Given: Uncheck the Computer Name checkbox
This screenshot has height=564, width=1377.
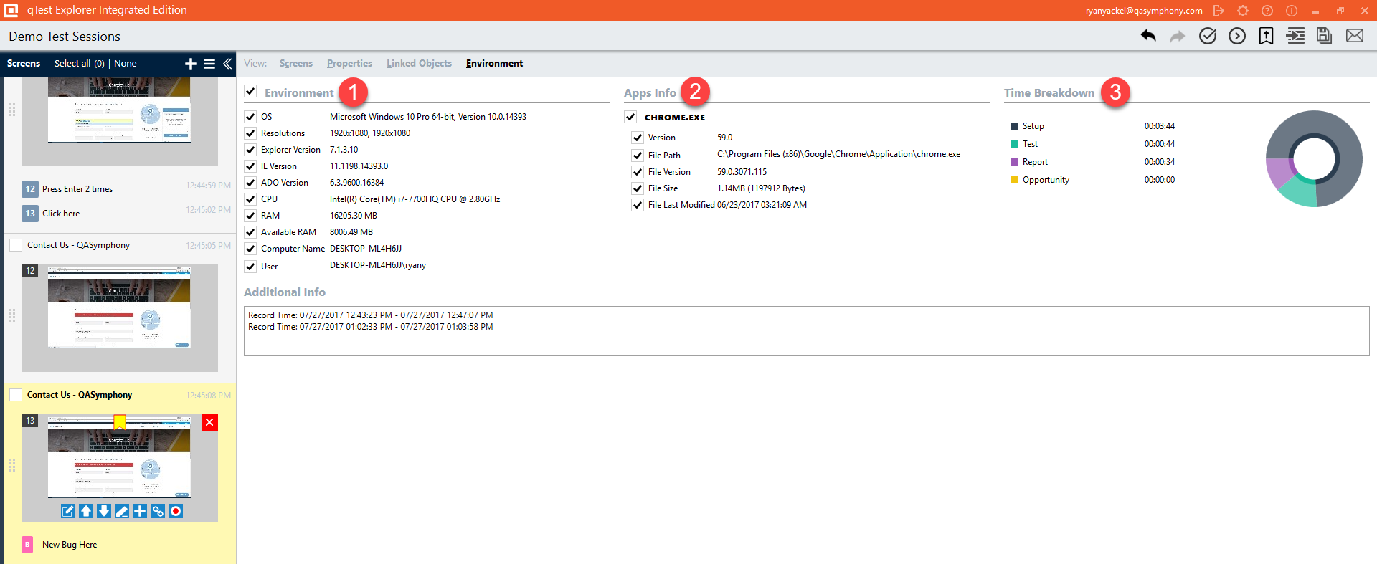Looking at the screenshot, I should (x=250, y=249).
